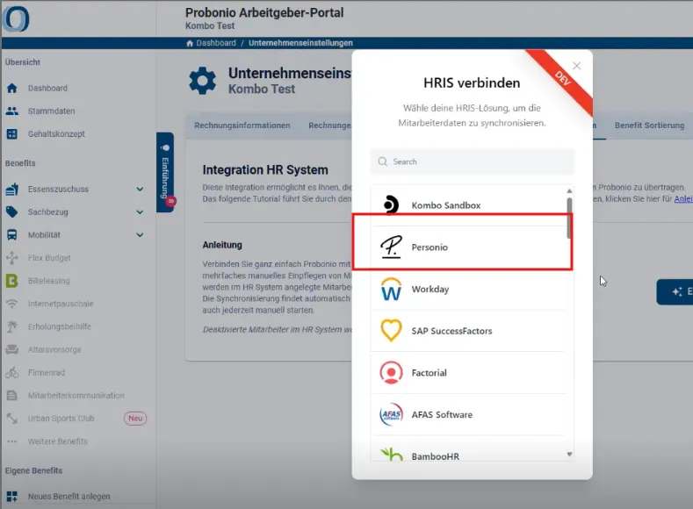
Task: Click the HRIS list scrollbar thumb
Action: pos(569,219)
